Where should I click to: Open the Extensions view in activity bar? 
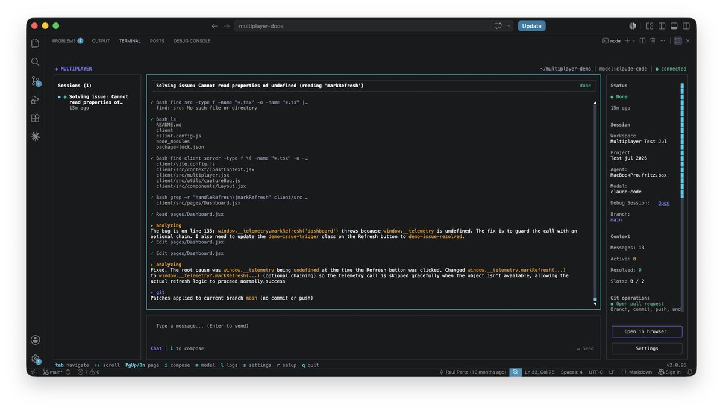[x=36, y=118]
